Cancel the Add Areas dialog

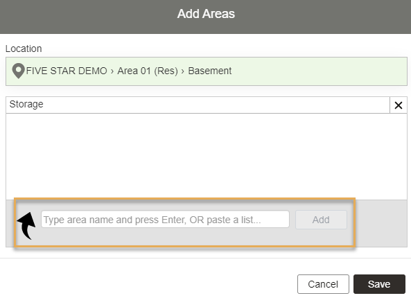(x=323, y=284)
